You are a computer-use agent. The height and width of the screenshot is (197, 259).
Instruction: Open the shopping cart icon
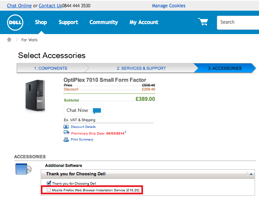(x=203, y=22)
